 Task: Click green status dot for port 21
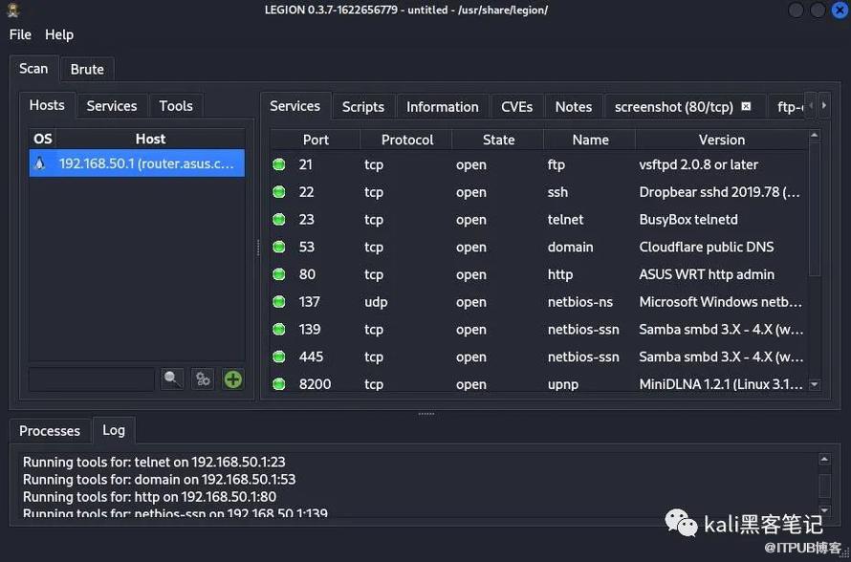[279, 164]
